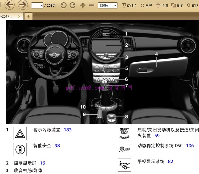Zoom out with the minus icon
Image resolution: width=199 pixels, height=174 pixels.
pyautogui.click(x=92, y=5)
